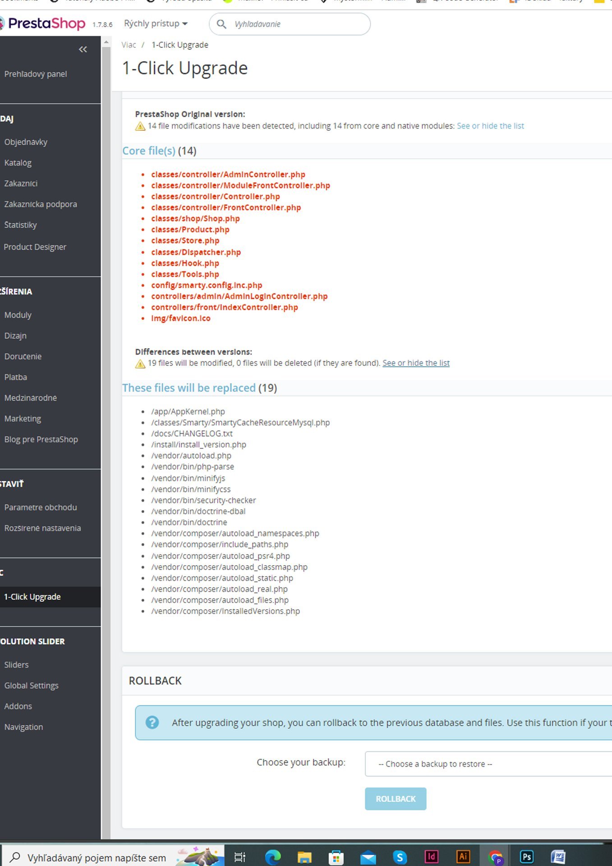
Task: Launch Microsoft Edge from the taskbar
Action: 272,857
